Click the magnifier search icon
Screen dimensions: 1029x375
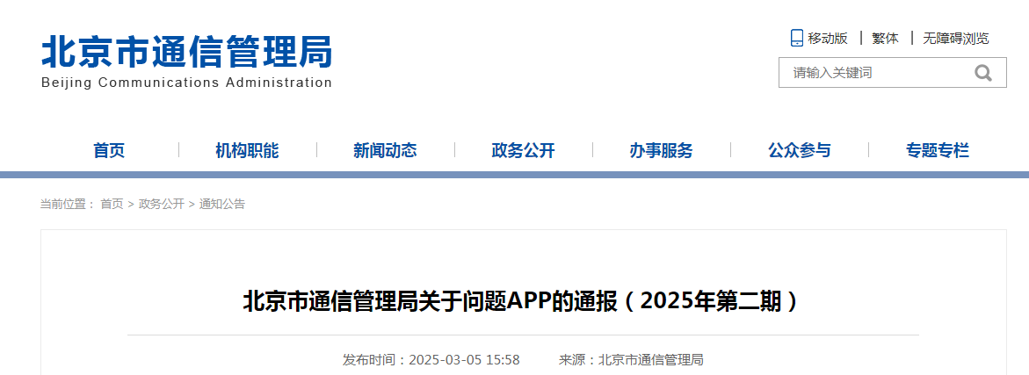coord(983,73)
